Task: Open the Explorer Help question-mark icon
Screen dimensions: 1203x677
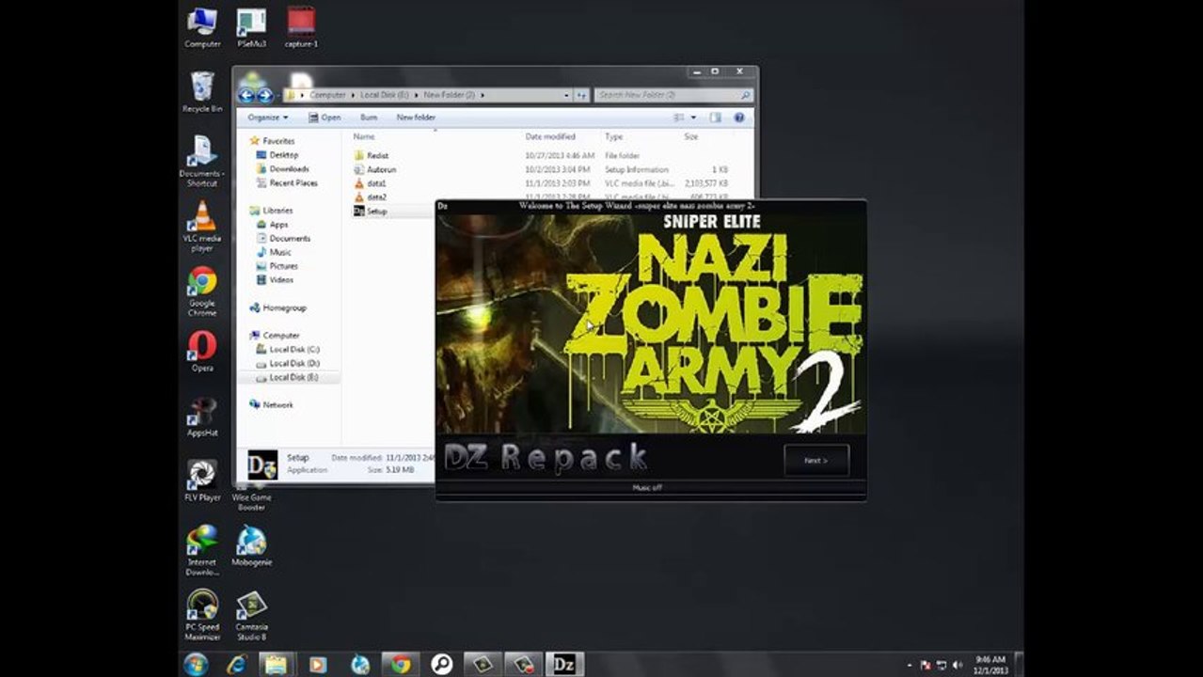Action: (739, 118)
